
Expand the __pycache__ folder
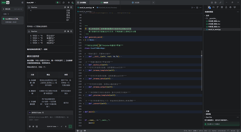click(221, 18)
